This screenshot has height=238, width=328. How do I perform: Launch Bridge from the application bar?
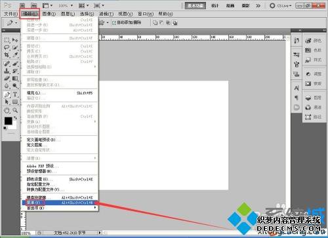(x=22, y=5)
